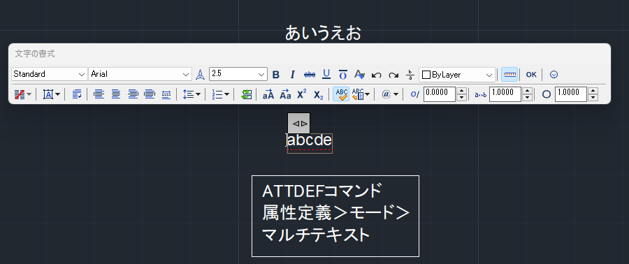This screenshot has height=264, width=629.
Task: Align text center
Action: (115, 94)
